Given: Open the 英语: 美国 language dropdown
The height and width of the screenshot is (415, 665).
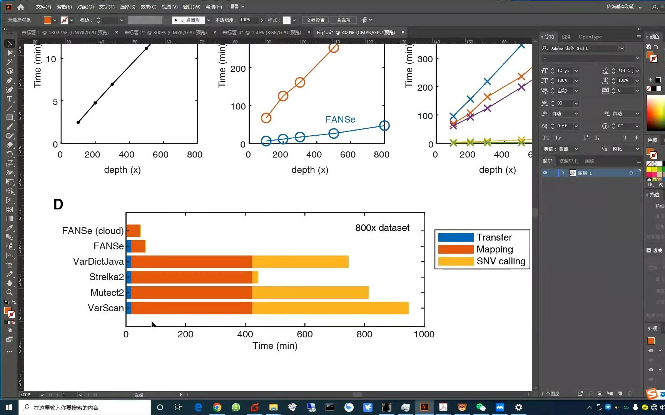Looking at the screenshot, I should 561,149.
